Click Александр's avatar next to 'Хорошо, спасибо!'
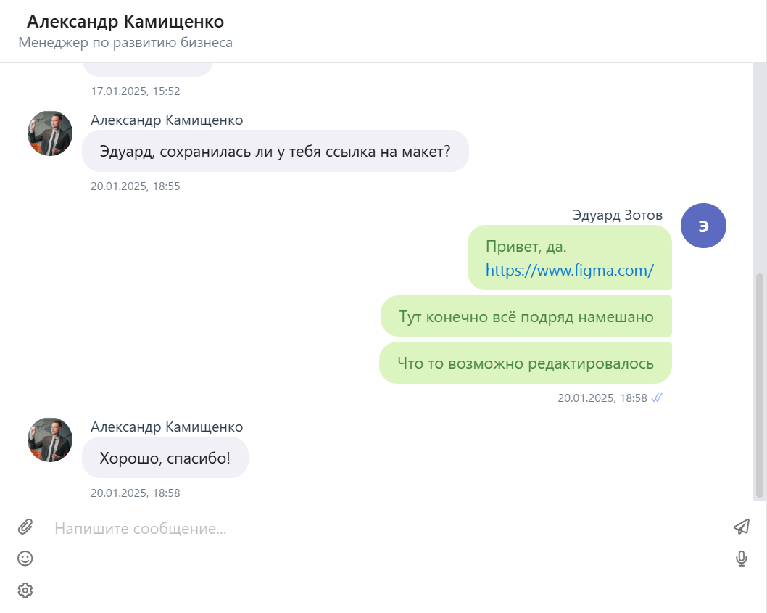Viewport: 767px width, 613px height. click(x=50, y=440)
